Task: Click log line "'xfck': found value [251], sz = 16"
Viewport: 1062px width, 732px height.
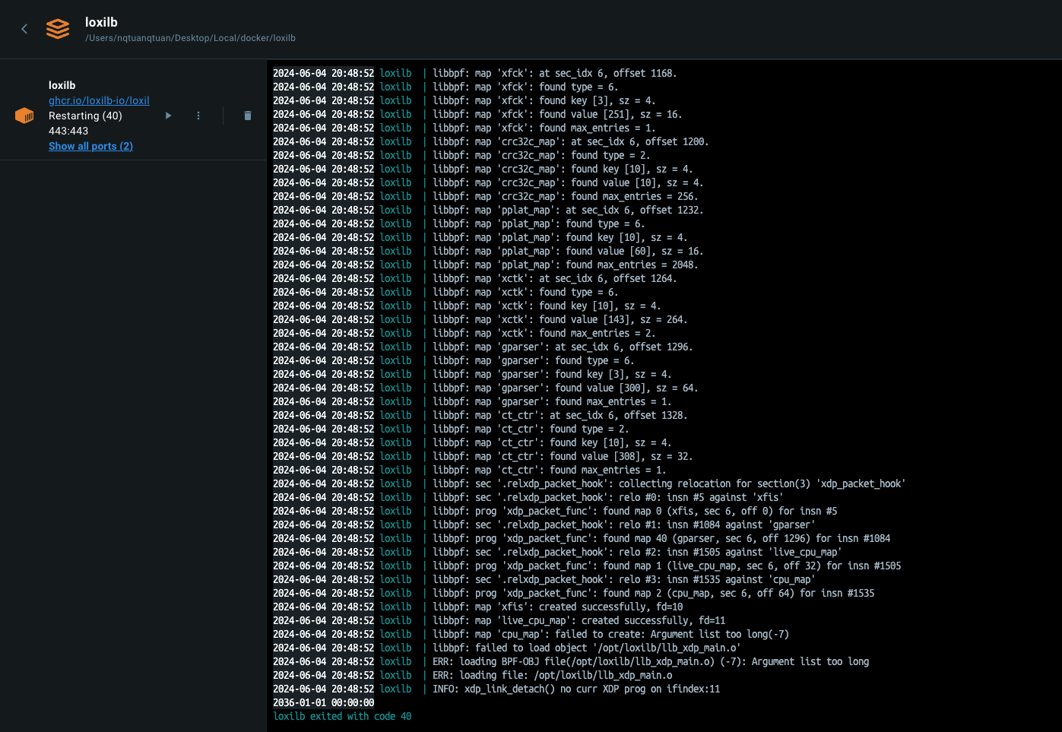Action: click(477, 114)
